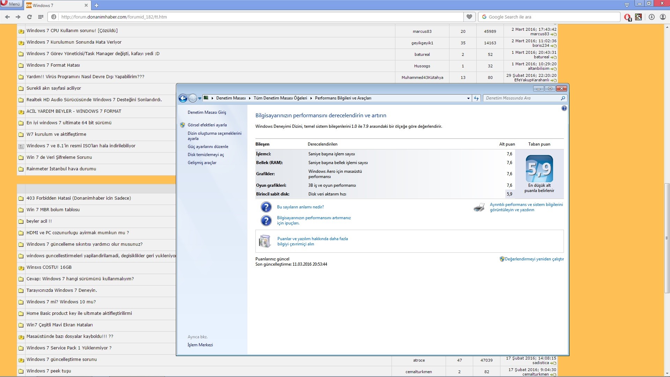Open Güç ayarlarını düzenle link
Screen dimensions: 670x377
pyautogui.click(x=208, y=147)
